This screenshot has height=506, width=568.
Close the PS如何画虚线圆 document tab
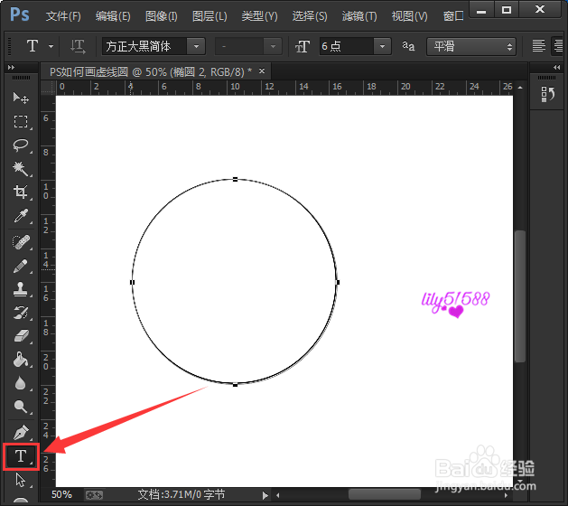click(262, 71)
